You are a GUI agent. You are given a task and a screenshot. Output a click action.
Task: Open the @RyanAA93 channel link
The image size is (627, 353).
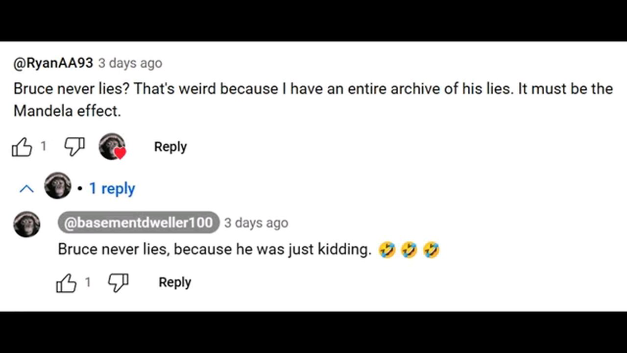[53, 63]
